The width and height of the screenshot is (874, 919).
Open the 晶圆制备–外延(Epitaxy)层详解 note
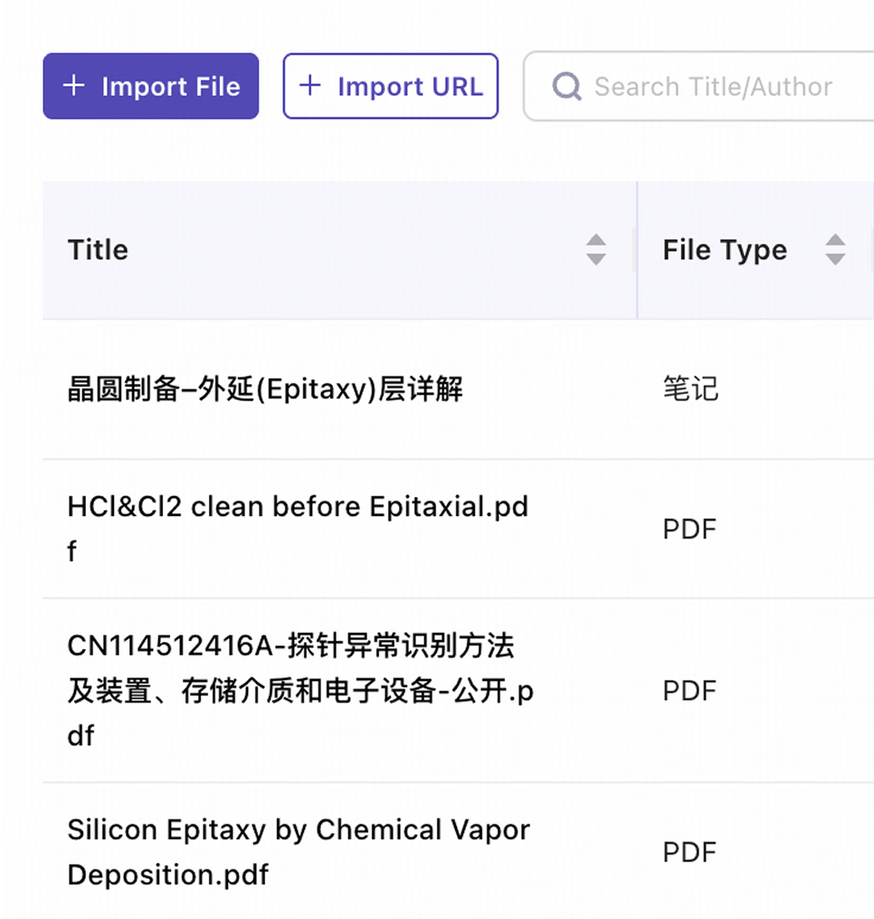pyautogui.click(x=265, y=389)
